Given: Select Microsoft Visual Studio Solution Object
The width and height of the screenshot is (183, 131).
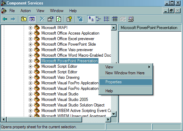Looking at the screenshot, I should coord(73,105).
